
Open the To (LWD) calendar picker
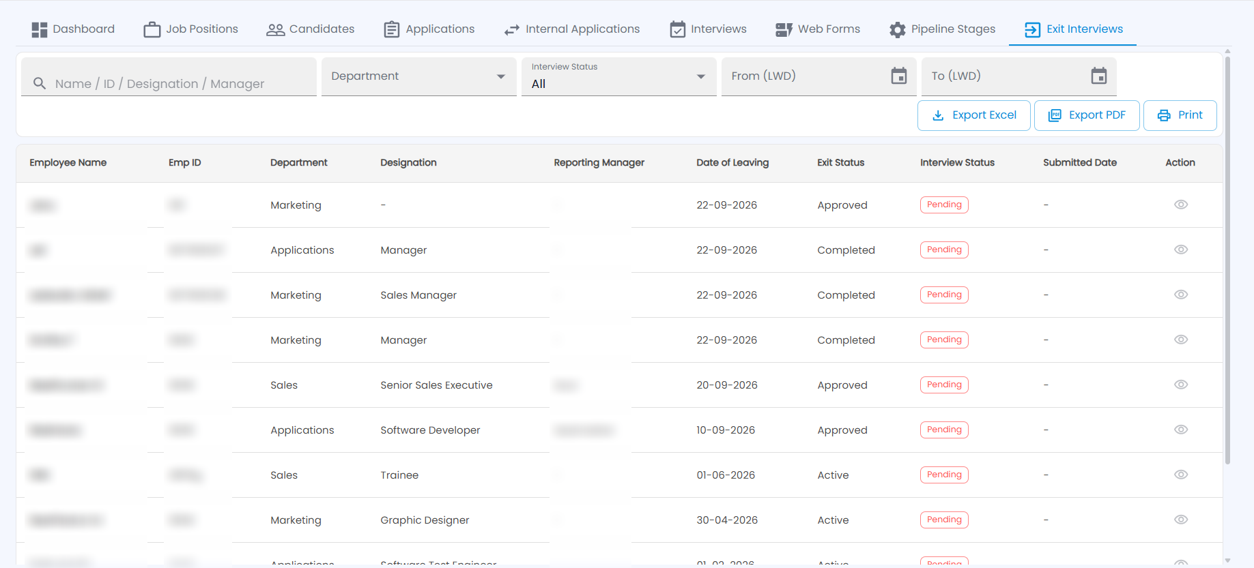pos(1099,76)
